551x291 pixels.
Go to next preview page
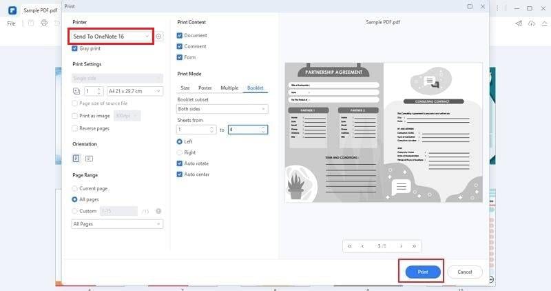click(x=401, y=246)
